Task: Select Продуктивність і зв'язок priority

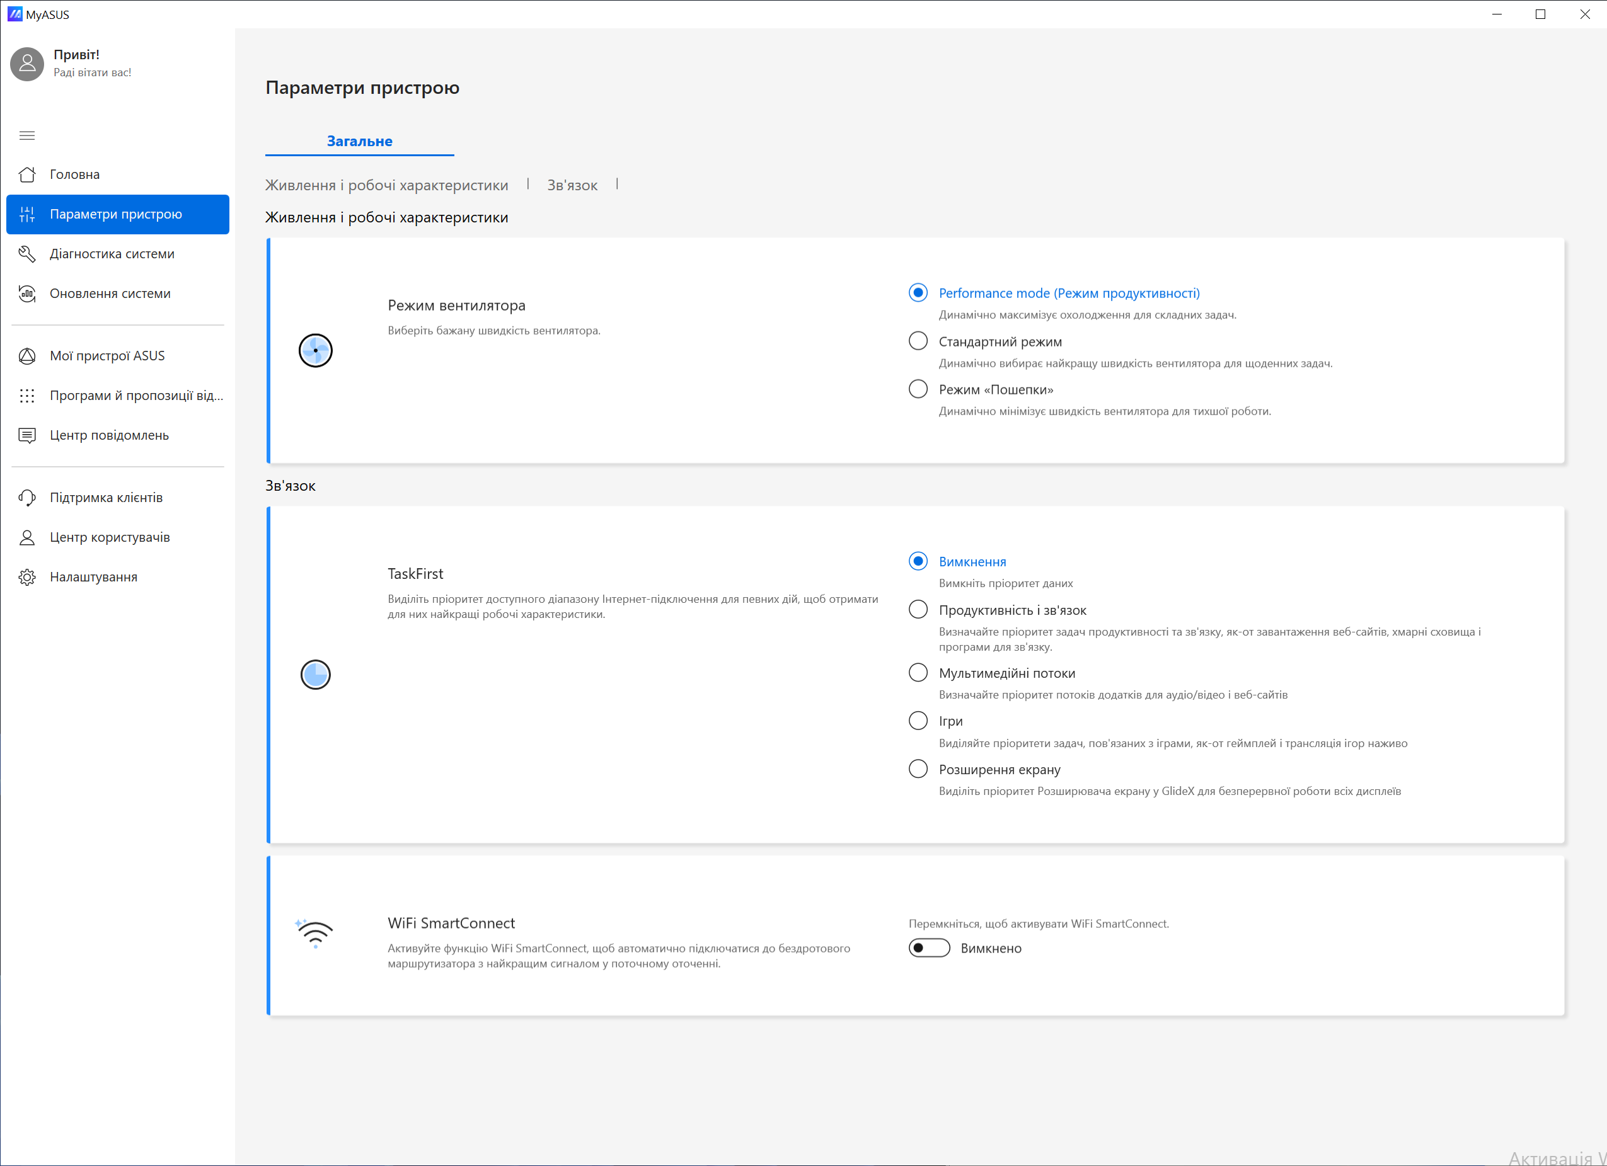Action: (x=918, y=609)
